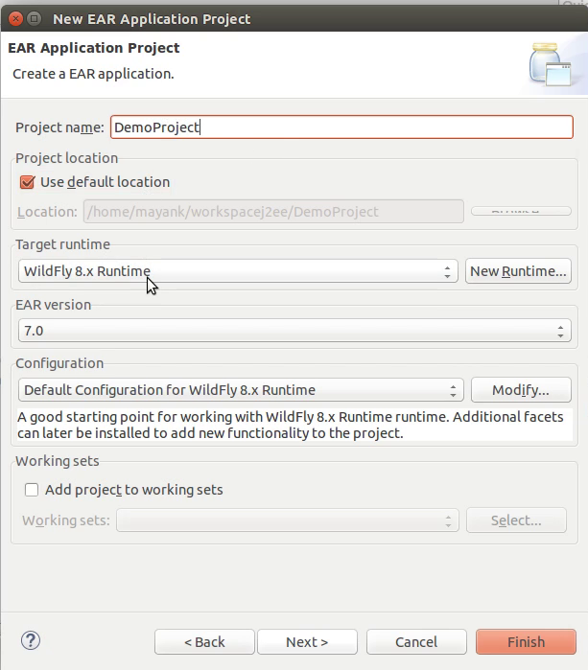Click the Working sets combo box
Image resolution: width=588 pixels, height=670 pixels.
coord(288,520)
